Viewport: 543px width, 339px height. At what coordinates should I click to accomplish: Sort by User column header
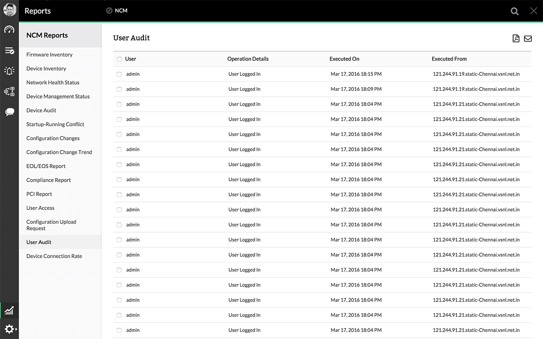pyautogui.click(x=131, y=59)
